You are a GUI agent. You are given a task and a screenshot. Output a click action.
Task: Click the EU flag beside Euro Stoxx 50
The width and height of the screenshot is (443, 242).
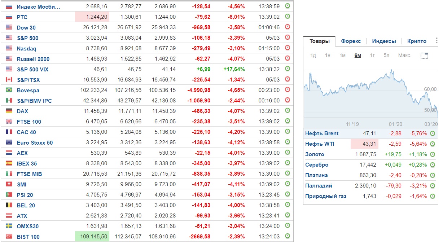click(9, 142)
